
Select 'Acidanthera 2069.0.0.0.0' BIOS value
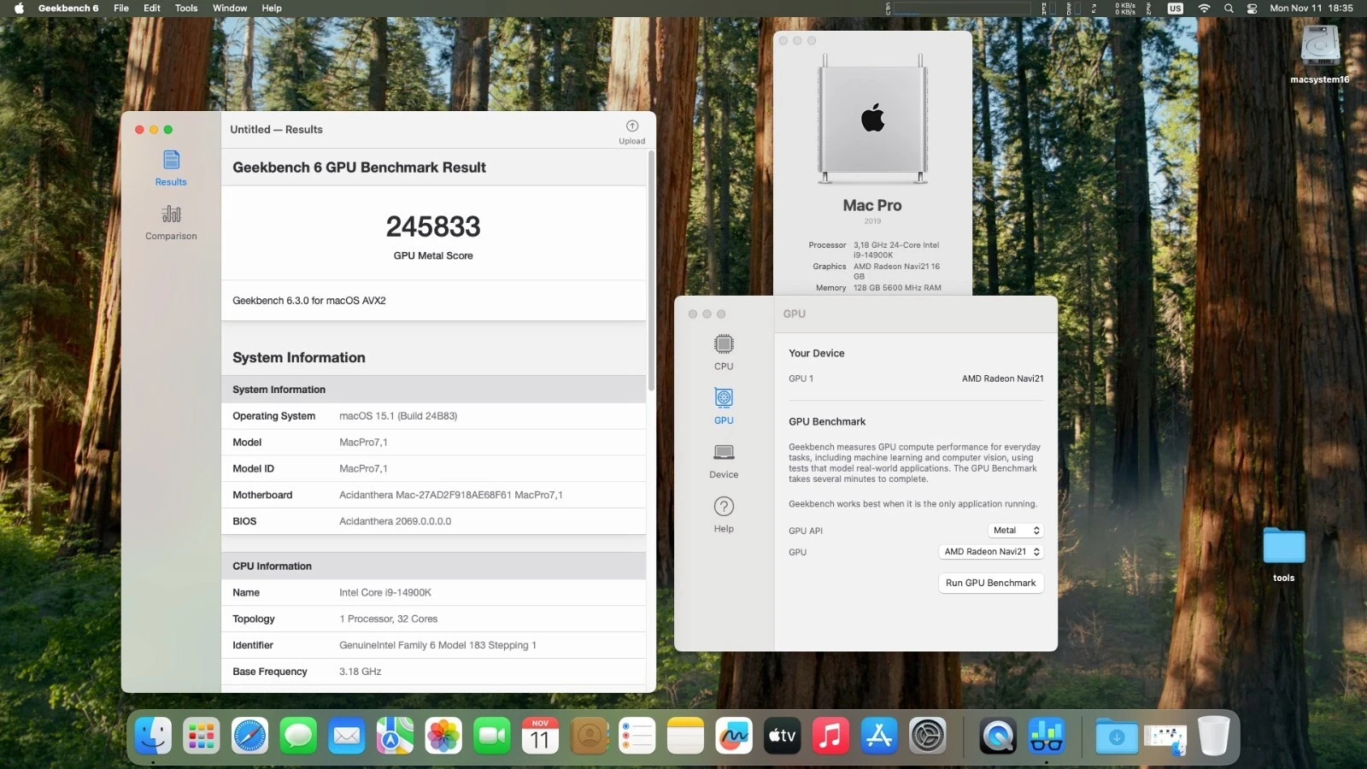396,521
